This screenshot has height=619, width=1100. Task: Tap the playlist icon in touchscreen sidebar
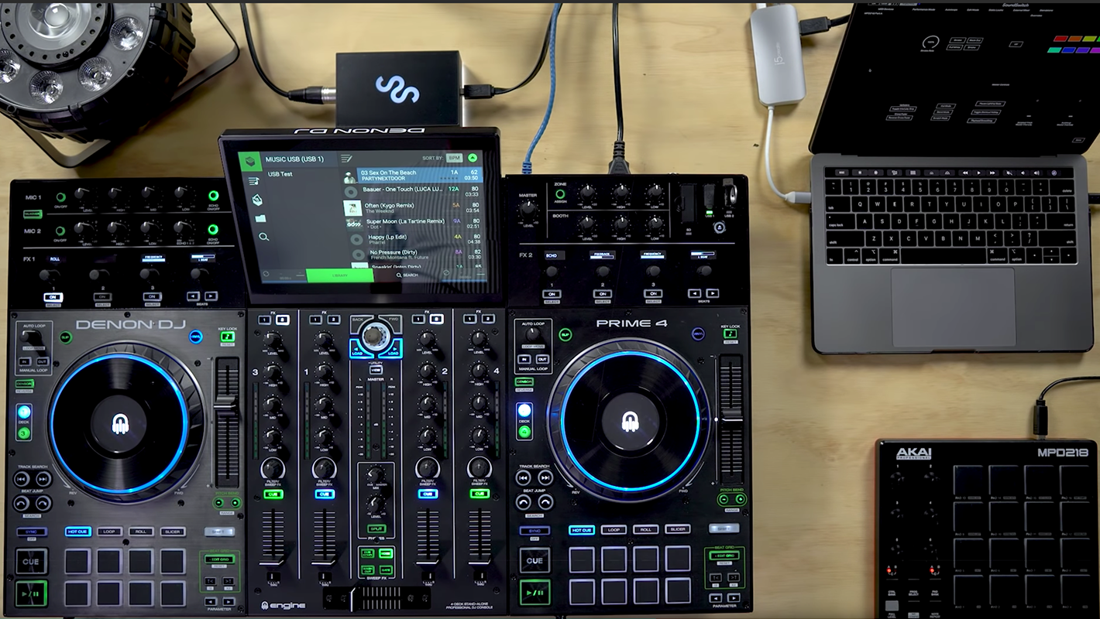coord(253,181)
